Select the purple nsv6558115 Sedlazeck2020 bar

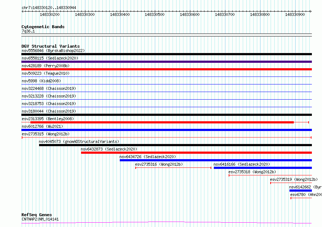(166, 62)
